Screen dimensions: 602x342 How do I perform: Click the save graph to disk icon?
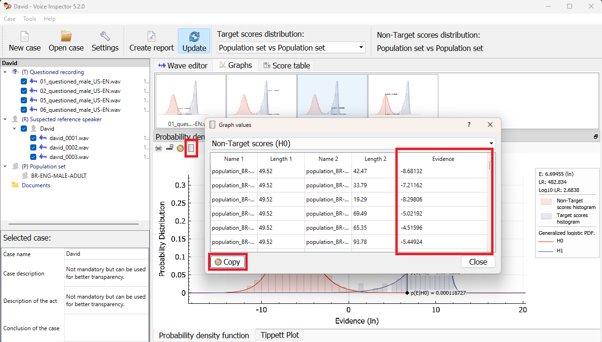pos(169,148)
